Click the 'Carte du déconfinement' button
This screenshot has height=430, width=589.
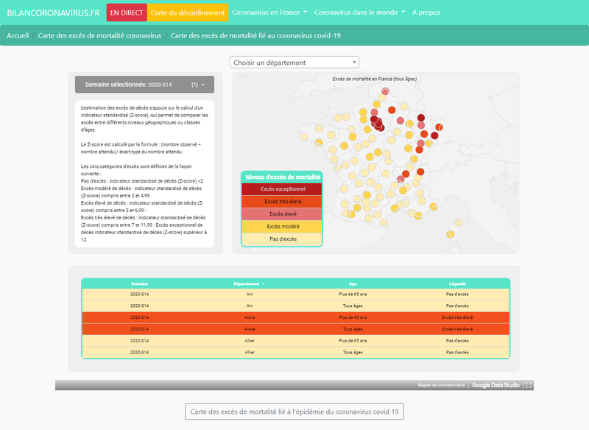click(x=187, y=13)
